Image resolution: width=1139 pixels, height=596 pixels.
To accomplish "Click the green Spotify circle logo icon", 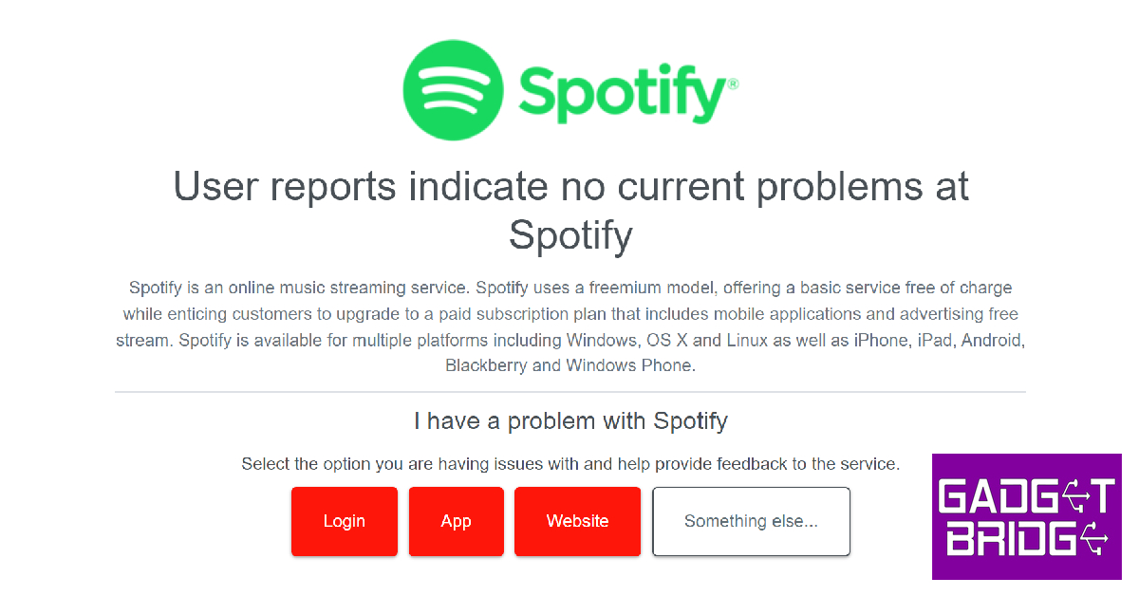I will tap(455, 90).
